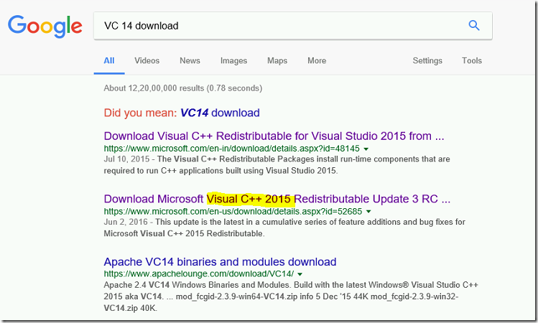Open Apache VC14 binaries and modules download link
Image resolution: width=538 pixels, height=323 pixels.
coord(220,261)
